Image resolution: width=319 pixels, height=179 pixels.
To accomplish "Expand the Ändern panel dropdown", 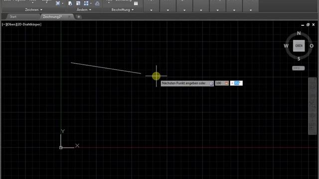I will tap(84, 10).
